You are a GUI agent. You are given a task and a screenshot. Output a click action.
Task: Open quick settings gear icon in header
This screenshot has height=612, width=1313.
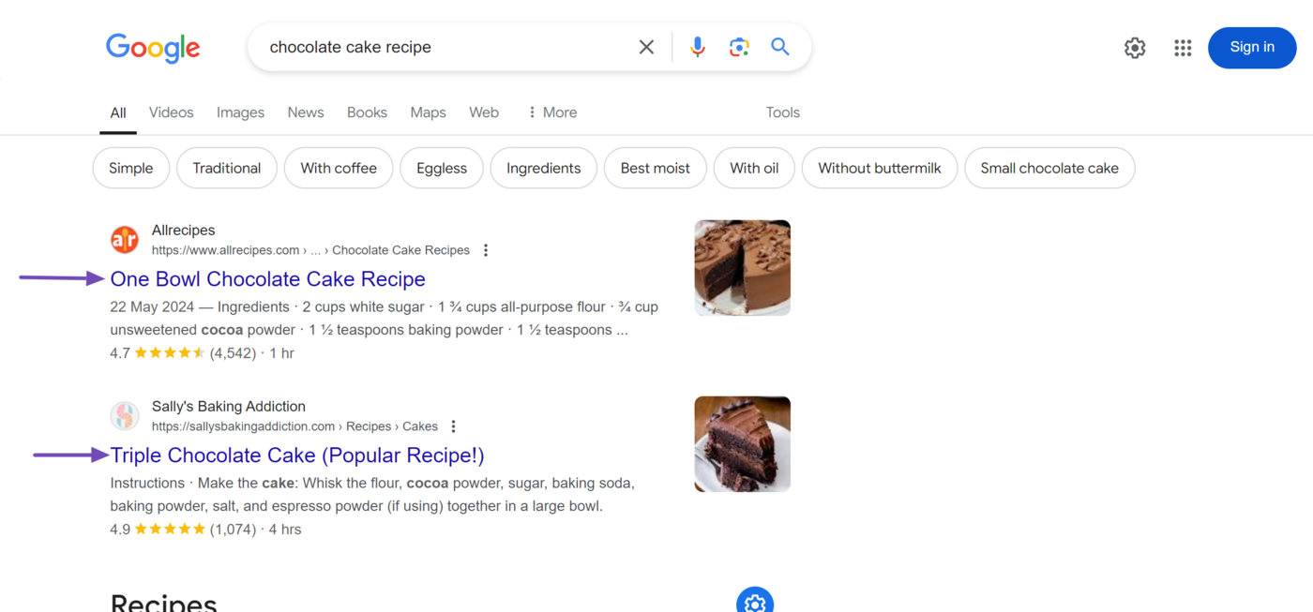tap(1135, 48)
